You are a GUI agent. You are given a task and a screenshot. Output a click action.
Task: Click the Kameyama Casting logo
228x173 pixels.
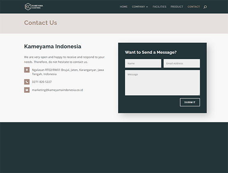point(34,7)
